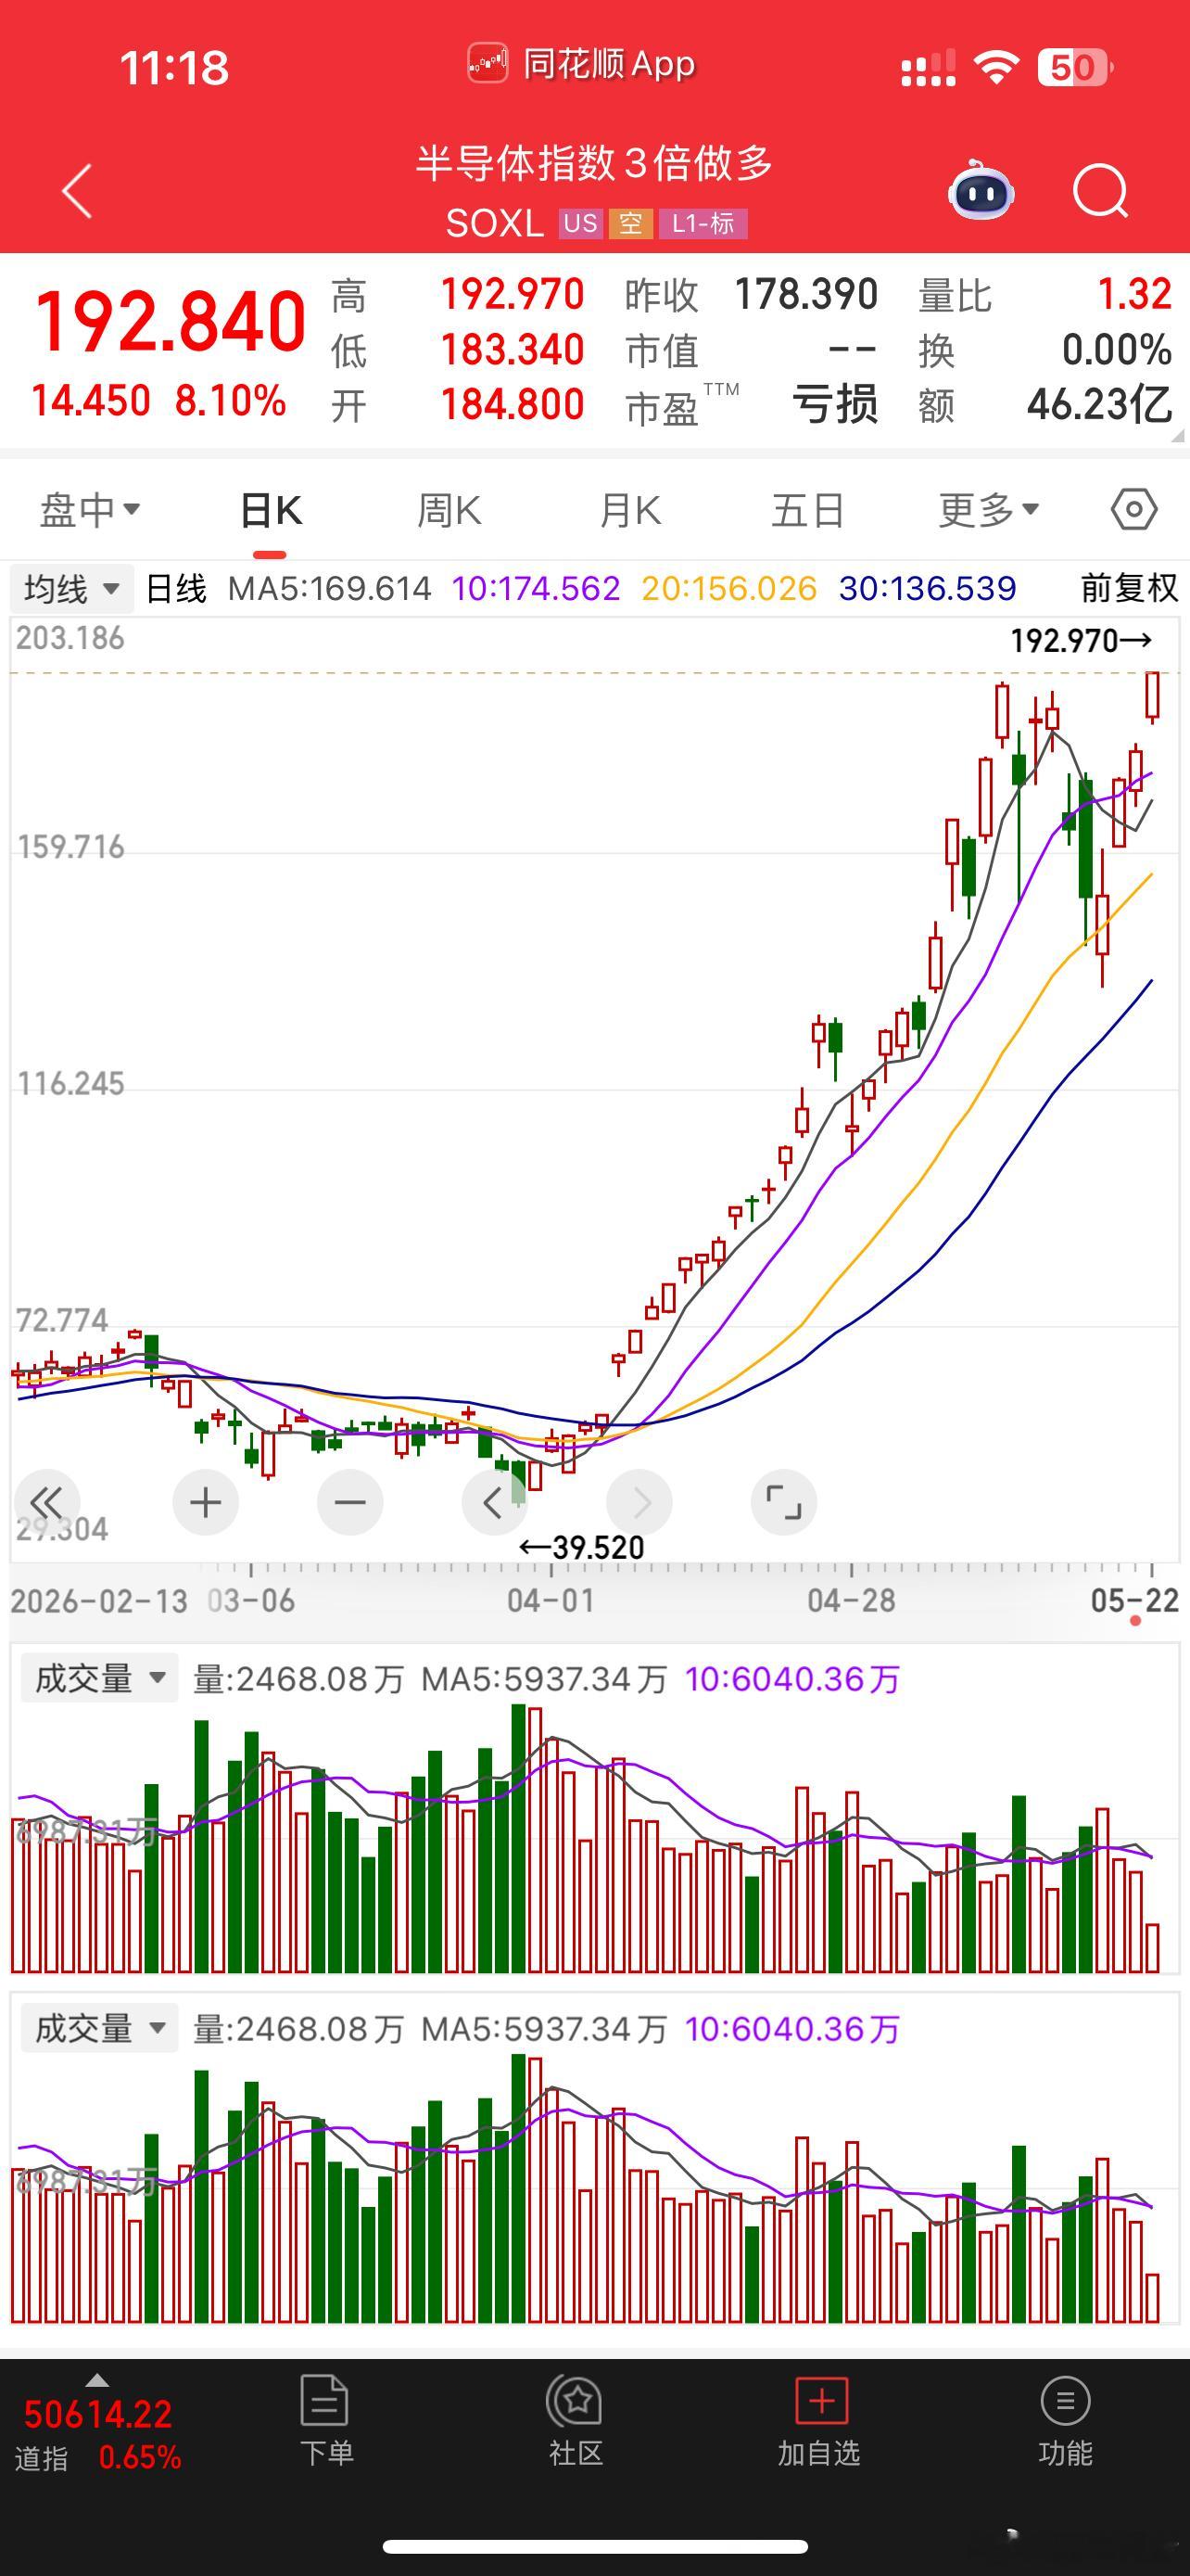The height and width of the screenshot is (2576, 1190).
Task: Tap the MA5:169.614 label
Action: click(329, 588)
